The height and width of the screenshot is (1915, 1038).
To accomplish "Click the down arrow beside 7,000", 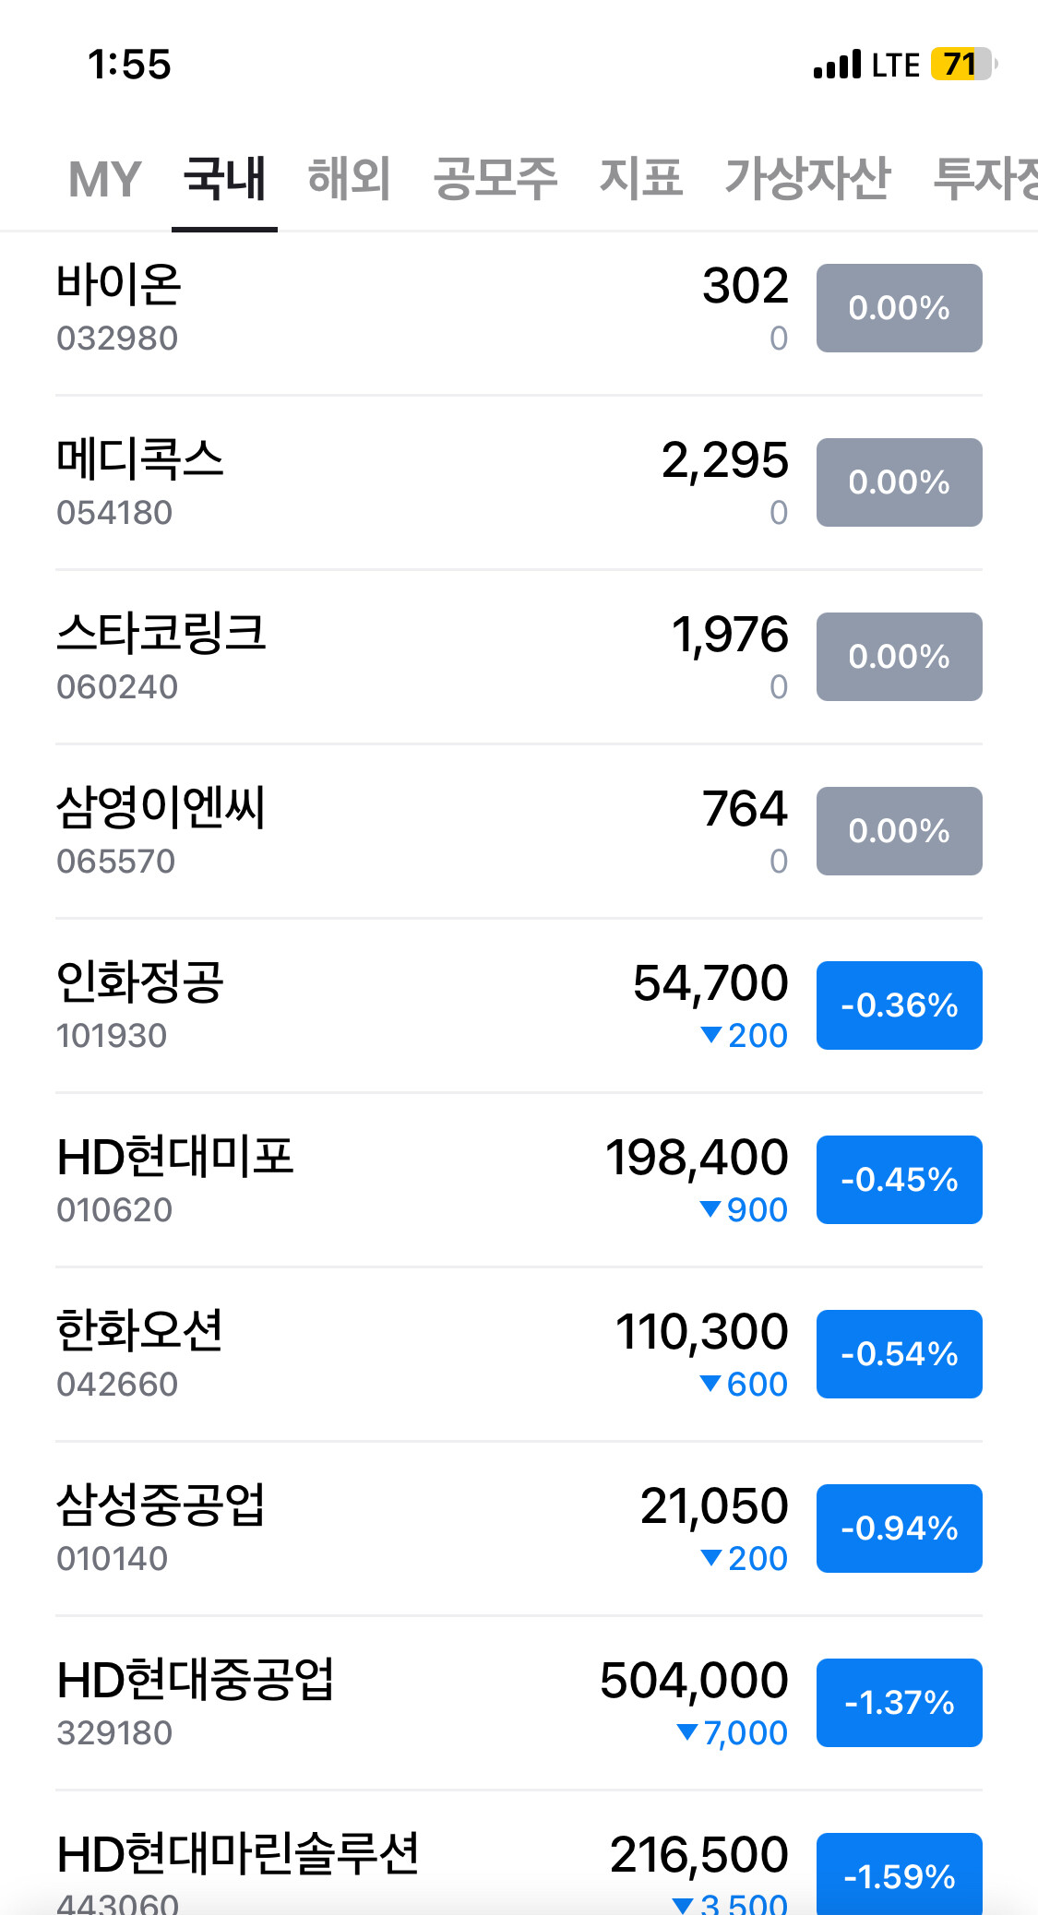I will coord(686,1732).
